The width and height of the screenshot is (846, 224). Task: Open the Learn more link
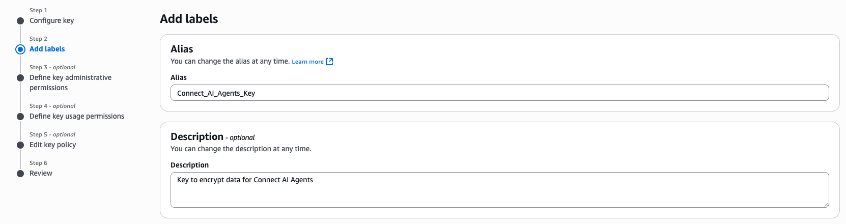307,62
